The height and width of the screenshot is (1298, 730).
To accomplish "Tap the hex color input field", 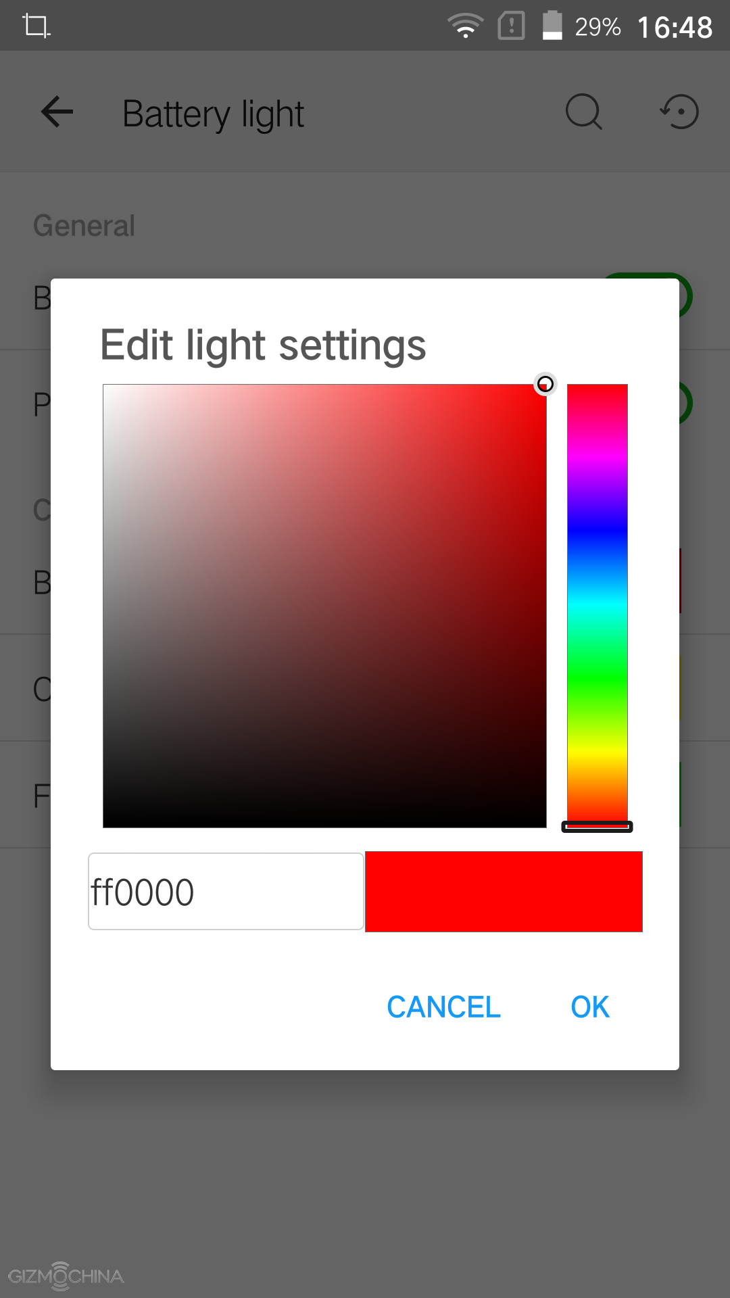I will (x=226, y=892).
